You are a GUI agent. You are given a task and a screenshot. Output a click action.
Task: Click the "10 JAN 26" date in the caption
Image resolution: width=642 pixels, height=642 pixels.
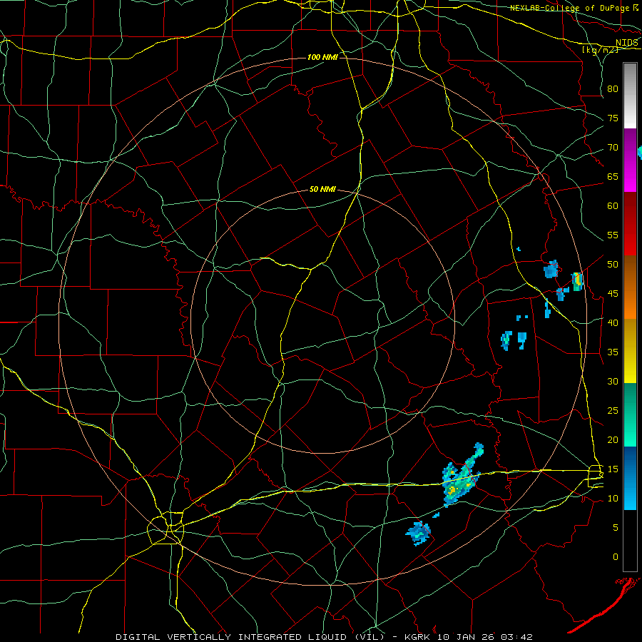pos(466,637)
